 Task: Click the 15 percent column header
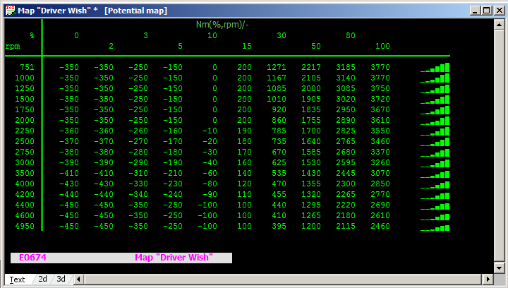pos(247,47)
